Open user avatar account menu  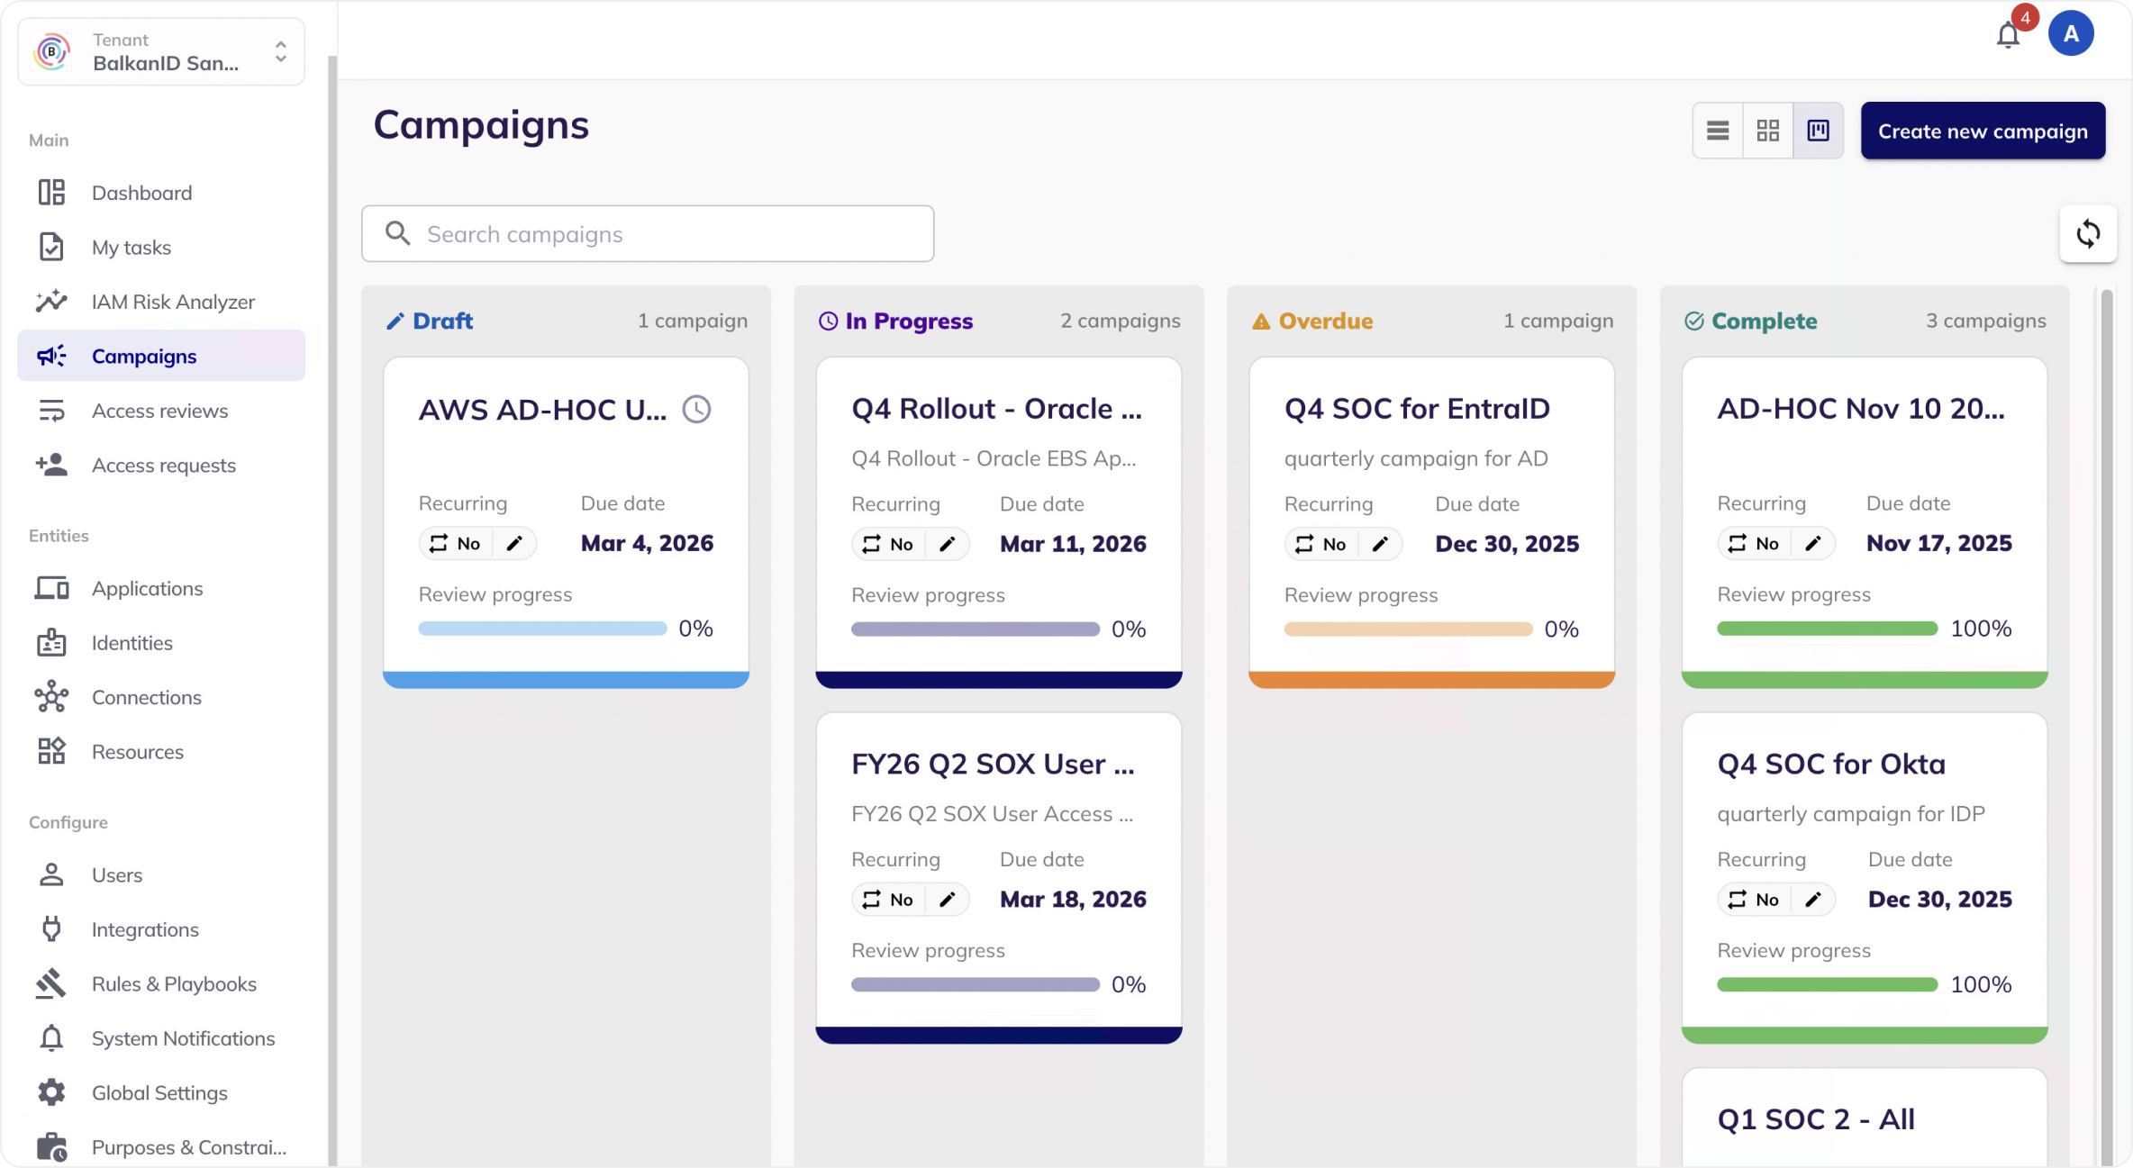tap(2070, 34)
